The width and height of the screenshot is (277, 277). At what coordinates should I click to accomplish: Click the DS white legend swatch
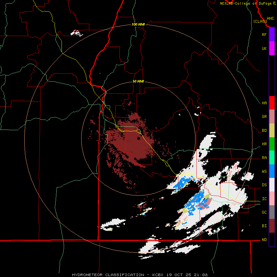272,185
